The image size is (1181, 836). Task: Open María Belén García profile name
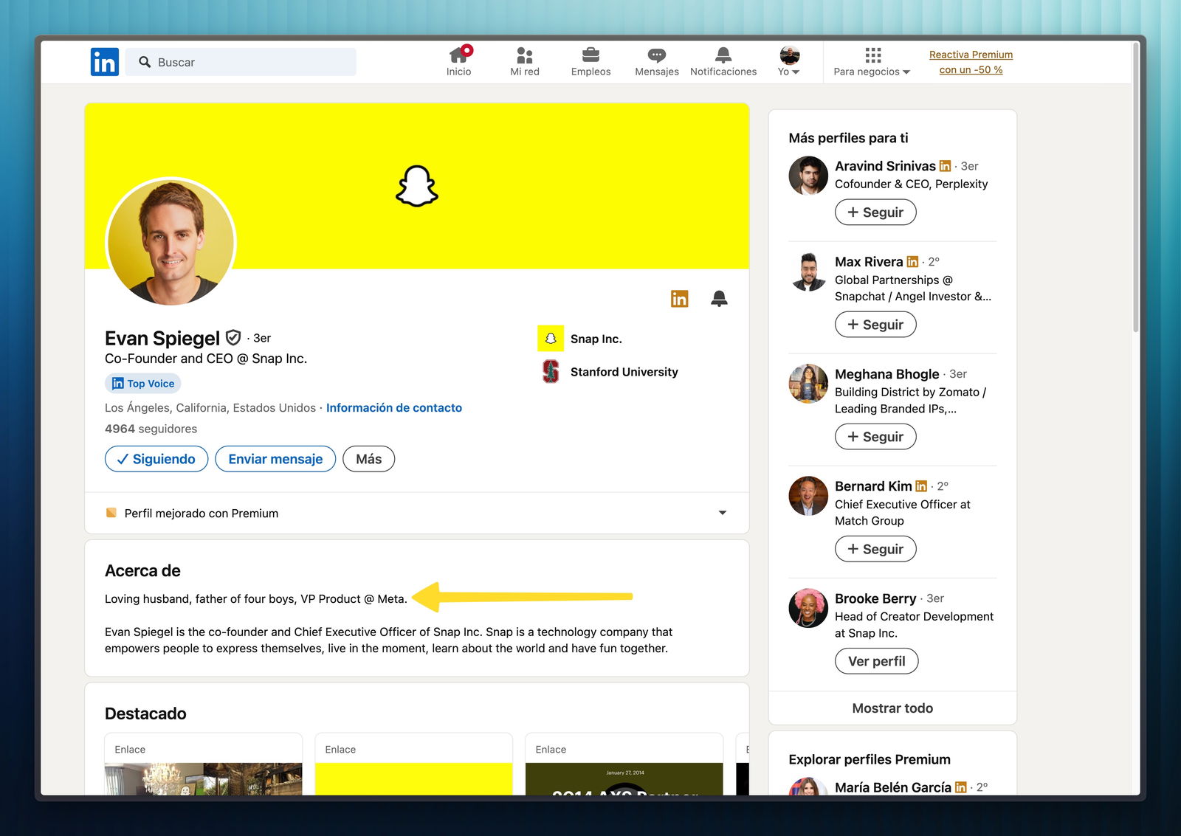click(893, 787)
